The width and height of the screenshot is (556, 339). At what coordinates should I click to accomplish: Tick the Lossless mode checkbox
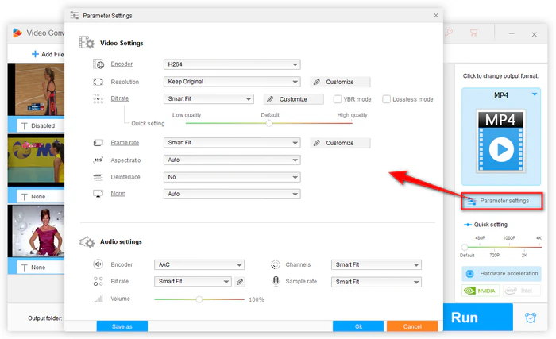[x=386, y=99]
